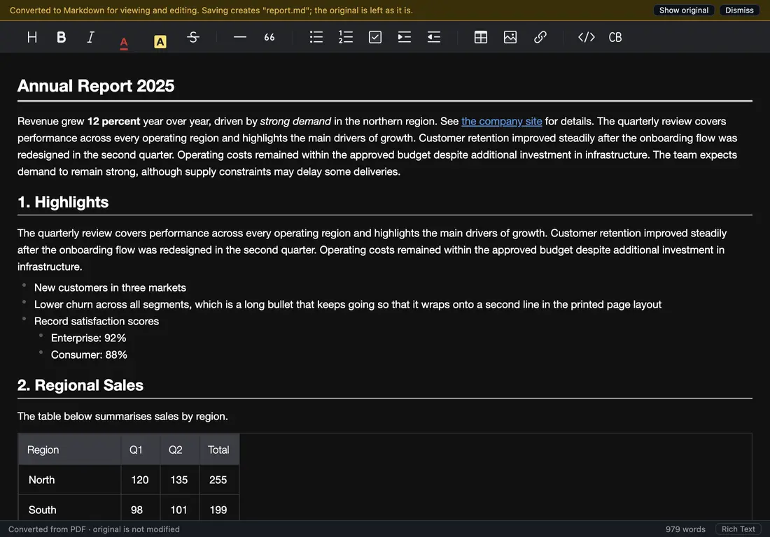Select the 'Region' table header cell
The height and width of the screenshot is (537, 770).
(70, 450)
